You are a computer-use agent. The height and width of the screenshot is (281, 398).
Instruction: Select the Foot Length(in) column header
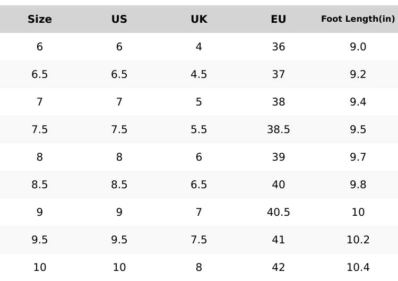tap(358, 19)
